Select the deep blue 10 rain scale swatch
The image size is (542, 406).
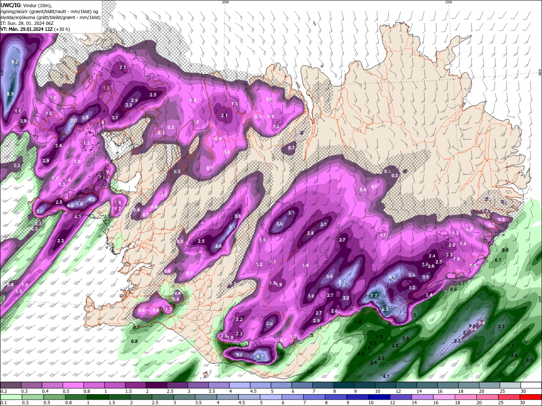(x=379, y=397)
